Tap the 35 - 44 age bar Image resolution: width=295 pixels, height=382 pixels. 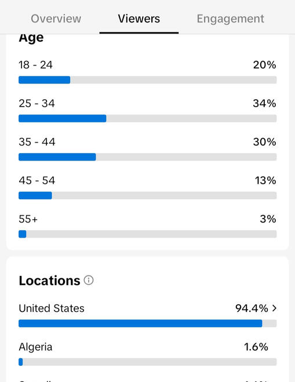[x=148, y=157]
